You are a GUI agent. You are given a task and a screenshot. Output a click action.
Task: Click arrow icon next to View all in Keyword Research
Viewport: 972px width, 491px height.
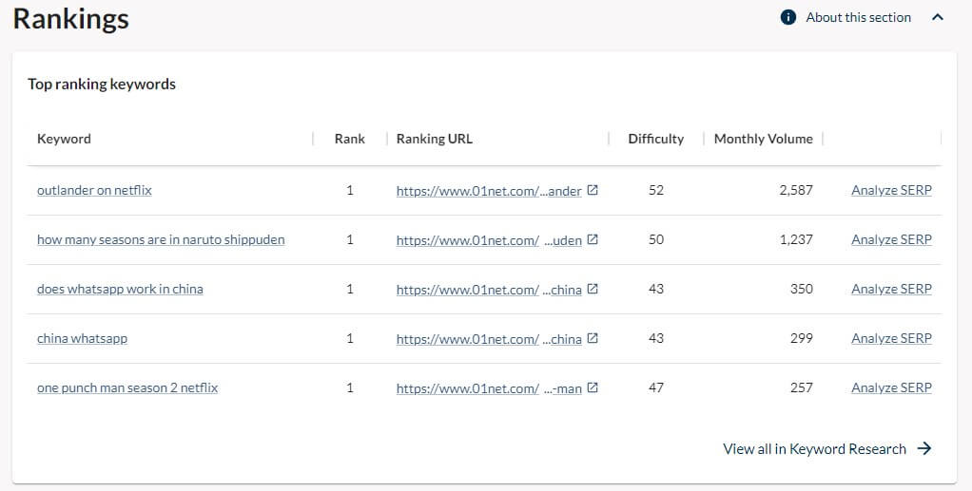(x=924, y=448)
